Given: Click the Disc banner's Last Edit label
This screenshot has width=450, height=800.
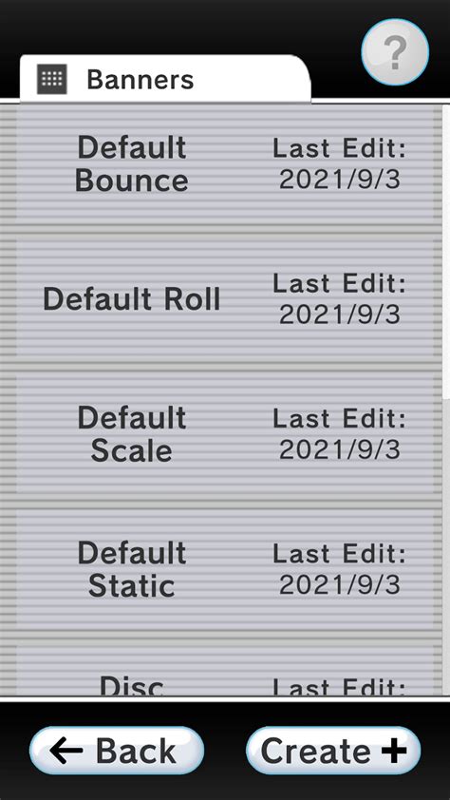Looking at the screenshot, I should 340,686.
